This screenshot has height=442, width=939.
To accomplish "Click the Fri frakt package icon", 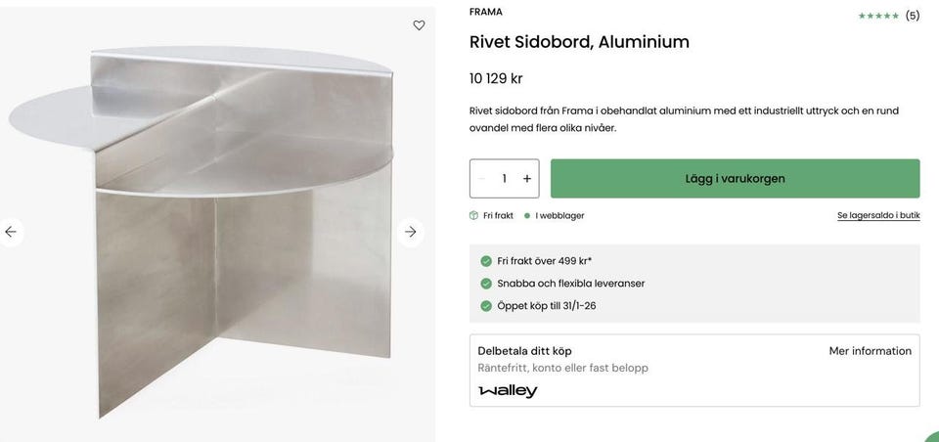I will [x=474, y=215].
